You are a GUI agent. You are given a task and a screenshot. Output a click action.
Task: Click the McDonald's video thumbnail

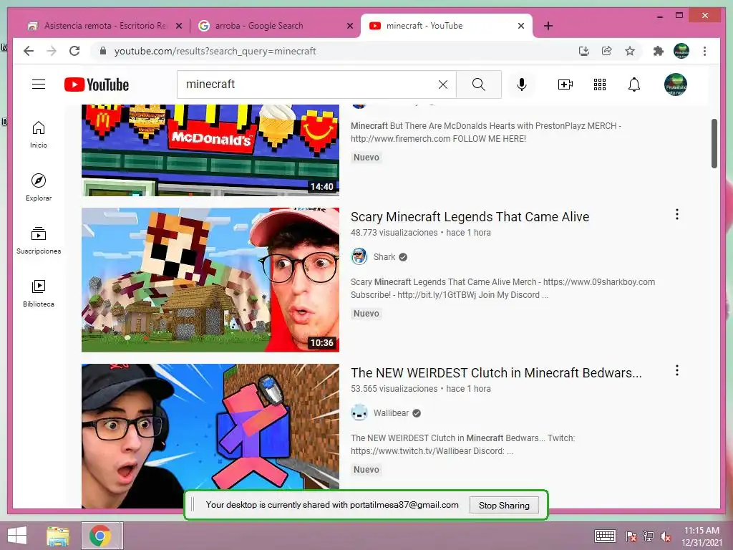click(210, 150)
